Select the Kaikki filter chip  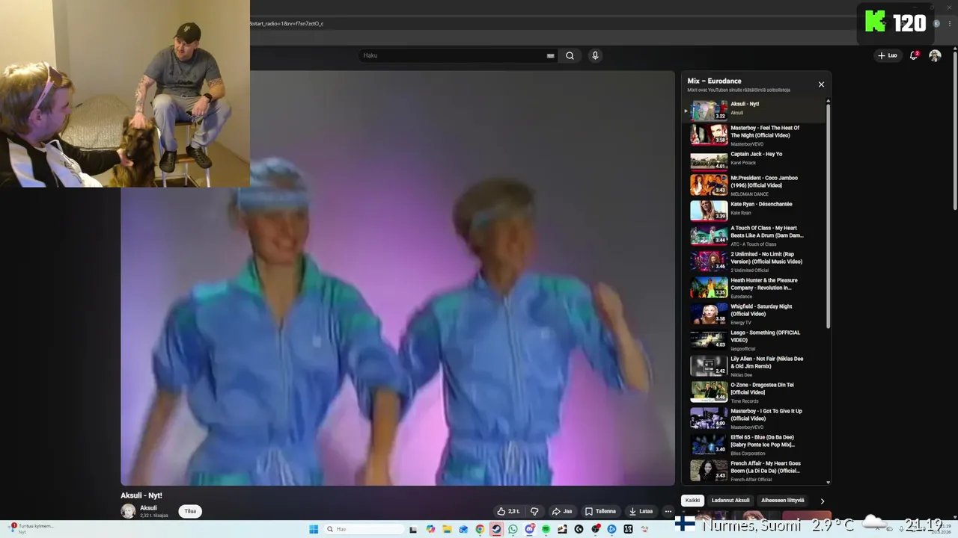point(693,501)
